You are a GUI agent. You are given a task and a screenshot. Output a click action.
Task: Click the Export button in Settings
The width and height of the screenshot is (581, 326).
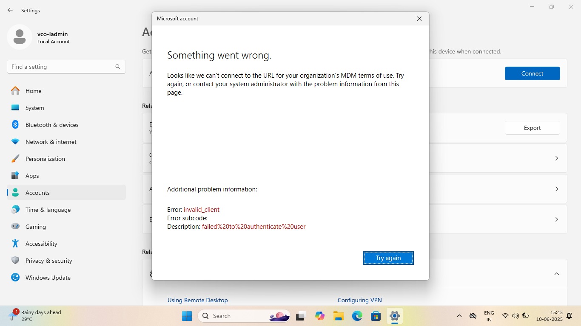coord(532,128)
